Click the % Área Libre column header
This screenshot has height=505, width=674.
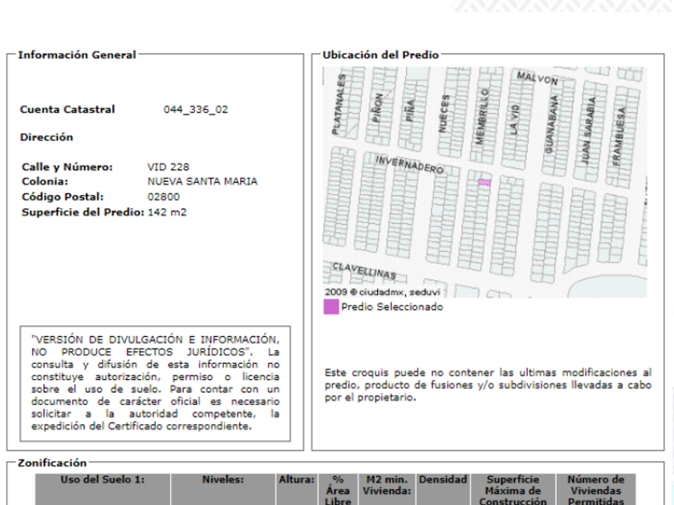pyautogui.click(x=338, y=490)
